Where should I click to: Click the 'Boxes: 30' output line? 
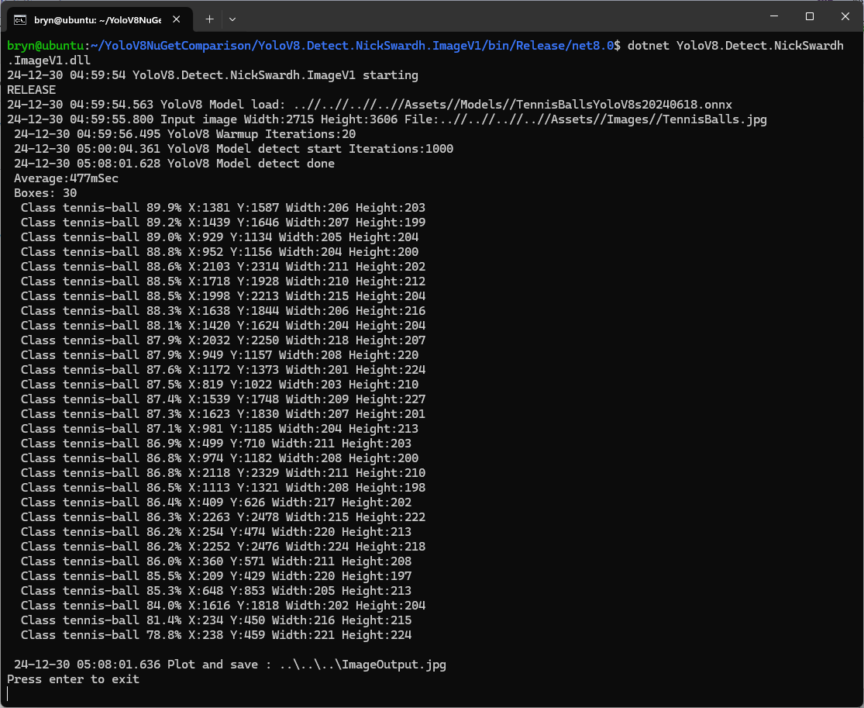[45, 193]
